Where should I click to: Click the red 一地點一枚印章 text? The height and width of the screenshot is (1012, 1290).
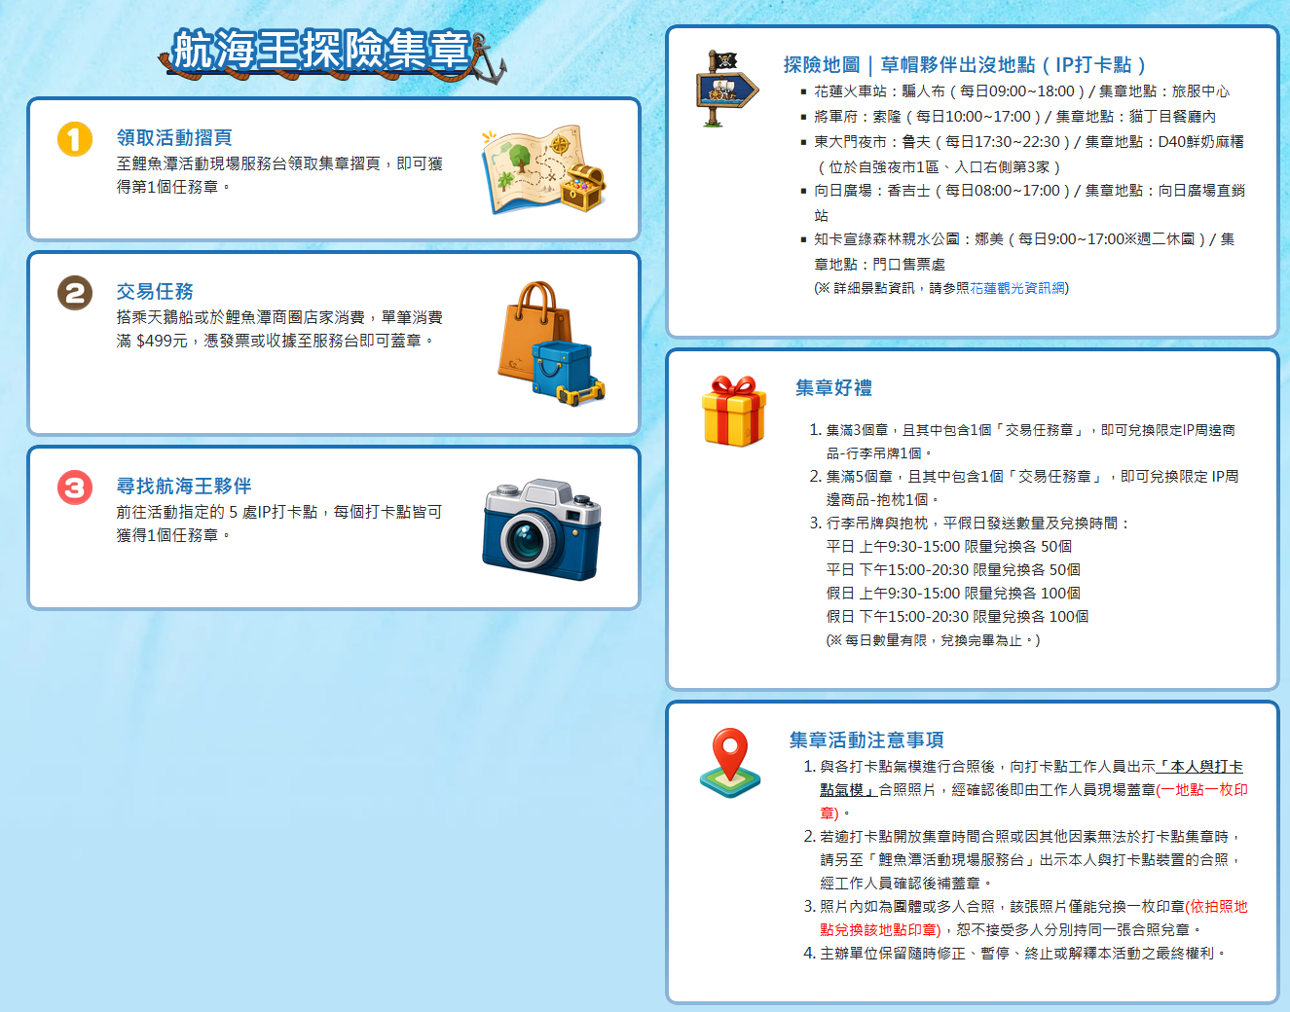[1034, 802]
